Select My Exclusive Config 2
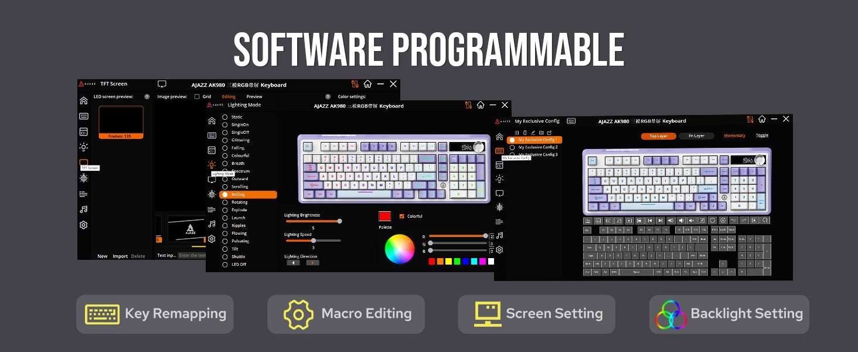The height and width of the screenshot is (352, 858). coord(533,147)
